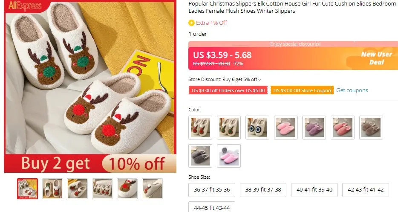The width and height of the screenshot is (398, 212).
Task: Choose the evil eye slipper color option
Action: pyautogui.click(x=257, y=128)
